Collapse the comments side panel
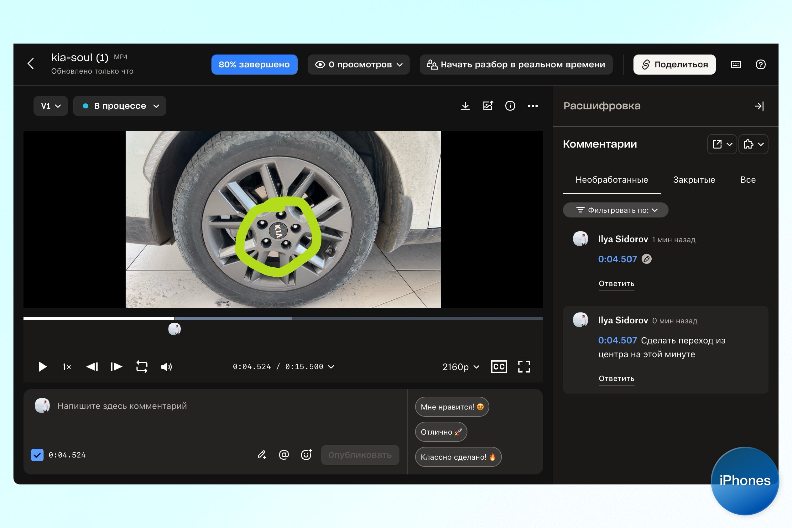Viewport: 792px width, 528px height. [x=759, y=106]
